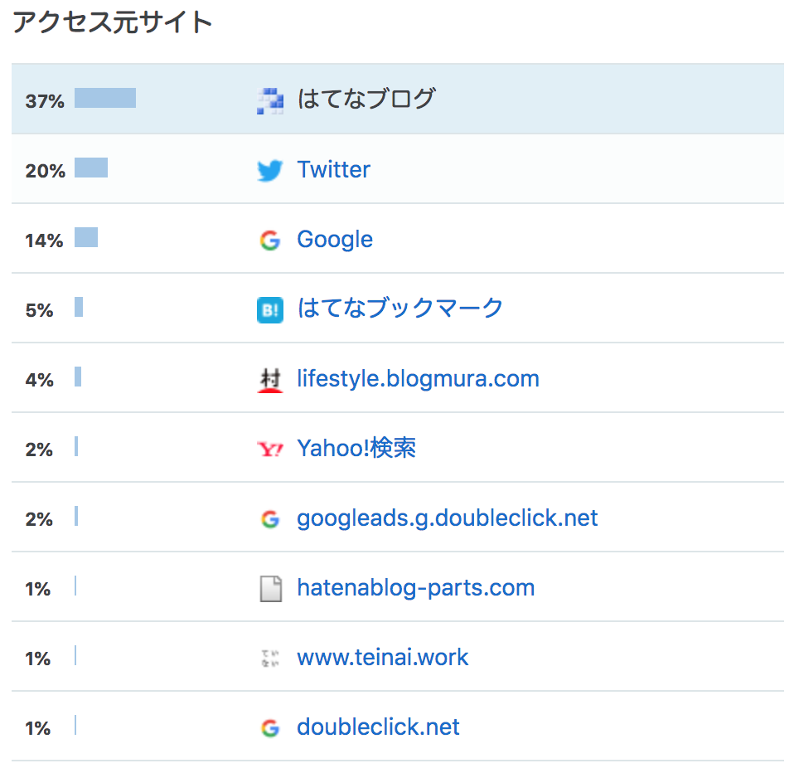Click the 37% value text

tap(45, 101)
